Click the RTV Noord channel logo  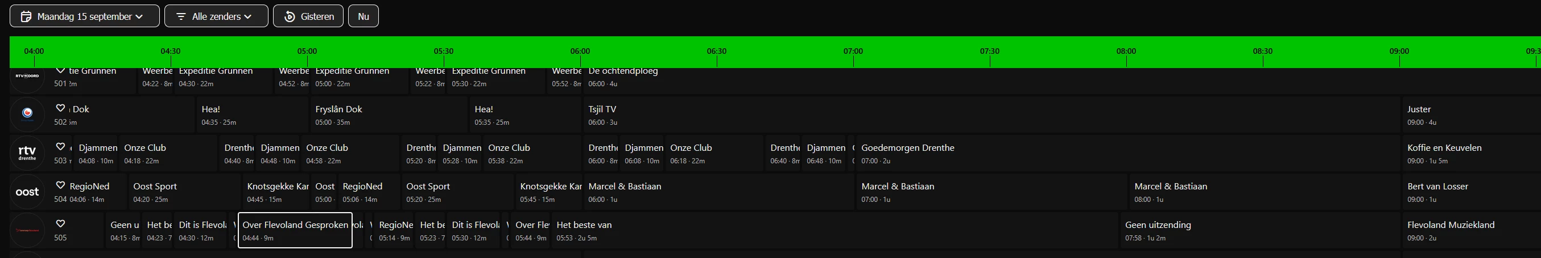(27, 78)
